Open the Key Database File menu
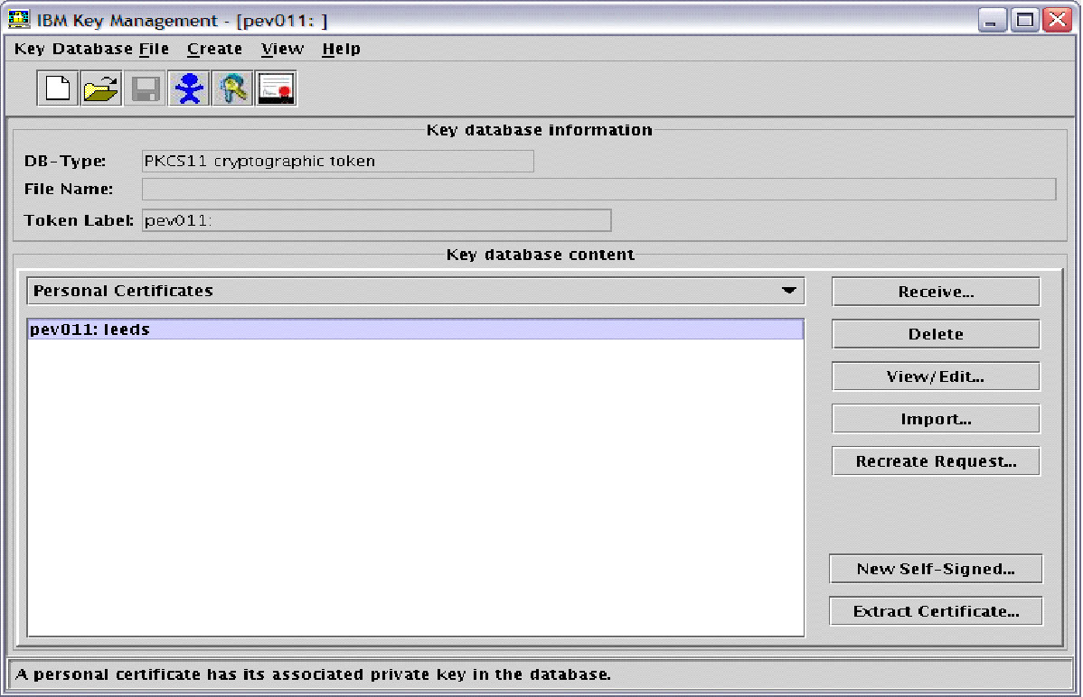Viewport: 1083px width, 697px height. 91,49
